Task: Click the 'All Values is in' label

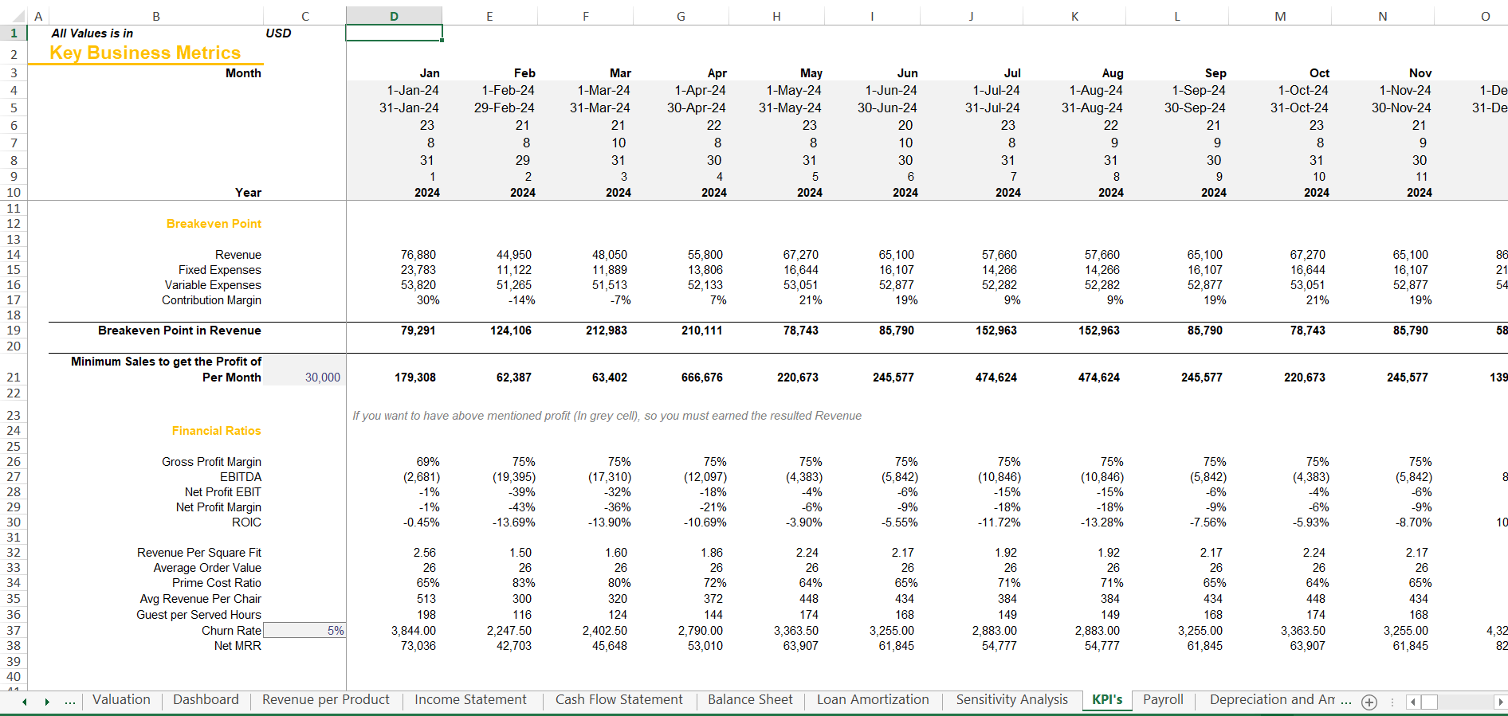Action: pyautogui.click(x=92, y=33)
